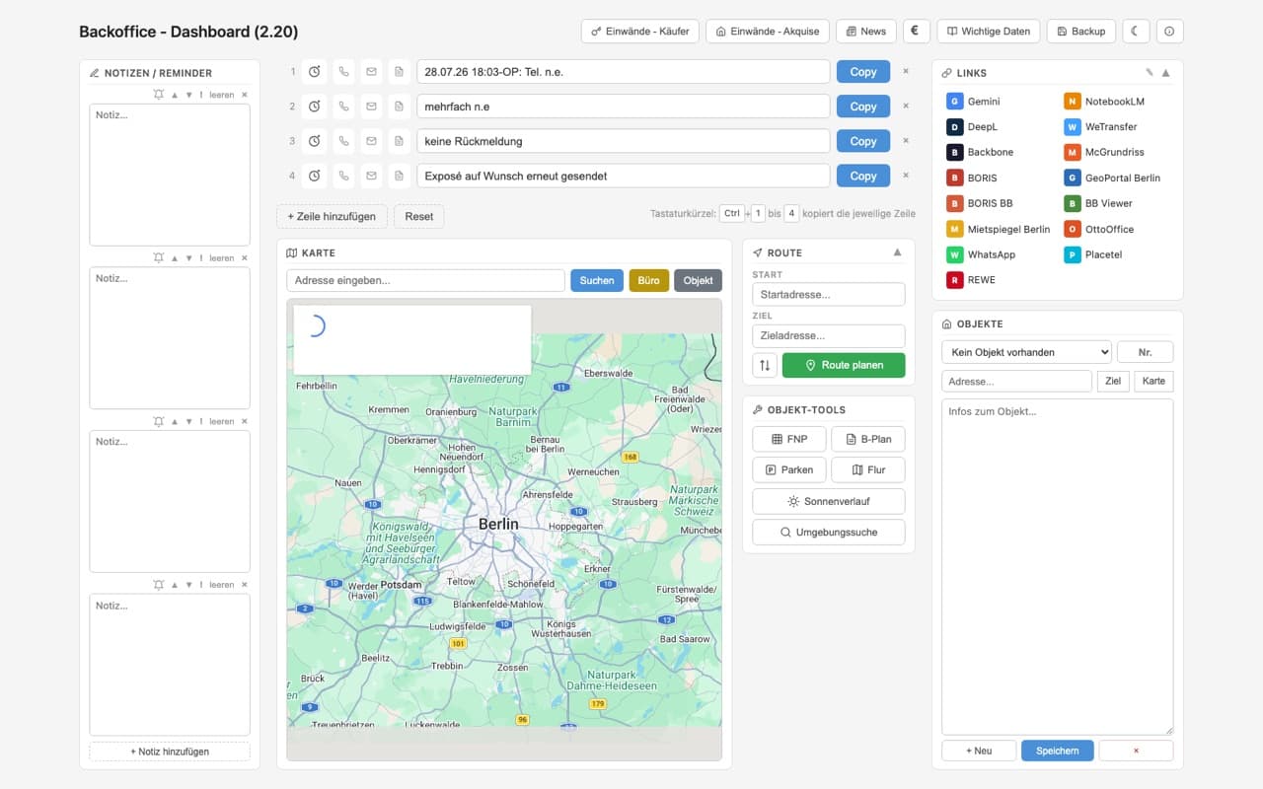The image size is (1263, 789).
Task: Edit links with the pencil icon
Action: click(x=1149, y=72)
